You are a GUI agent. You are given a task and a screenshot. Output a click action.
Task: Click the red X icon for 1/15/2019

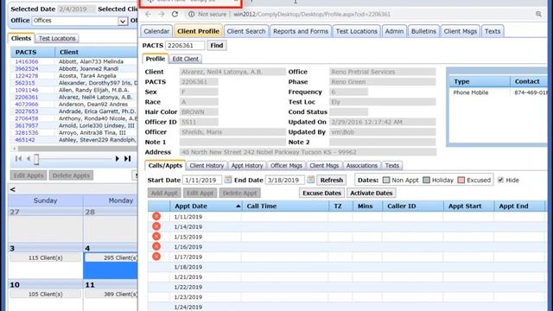[x=156, y=237]
